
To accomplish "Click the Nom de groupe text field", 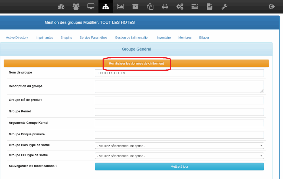I will click(179, 73).
